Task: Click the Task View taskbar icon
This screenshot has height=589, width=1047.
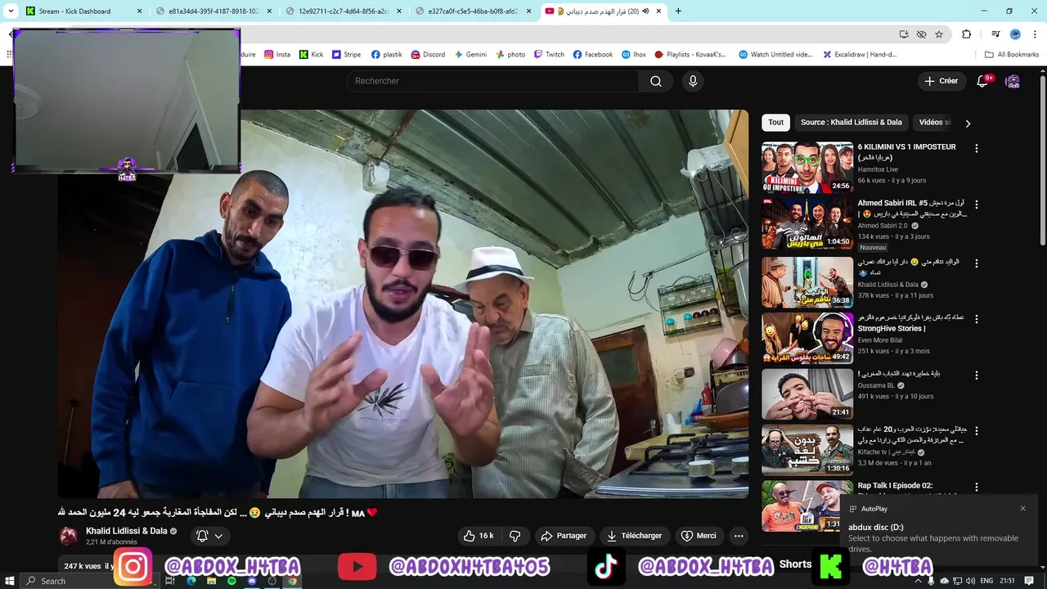Action: coord(171,581)
